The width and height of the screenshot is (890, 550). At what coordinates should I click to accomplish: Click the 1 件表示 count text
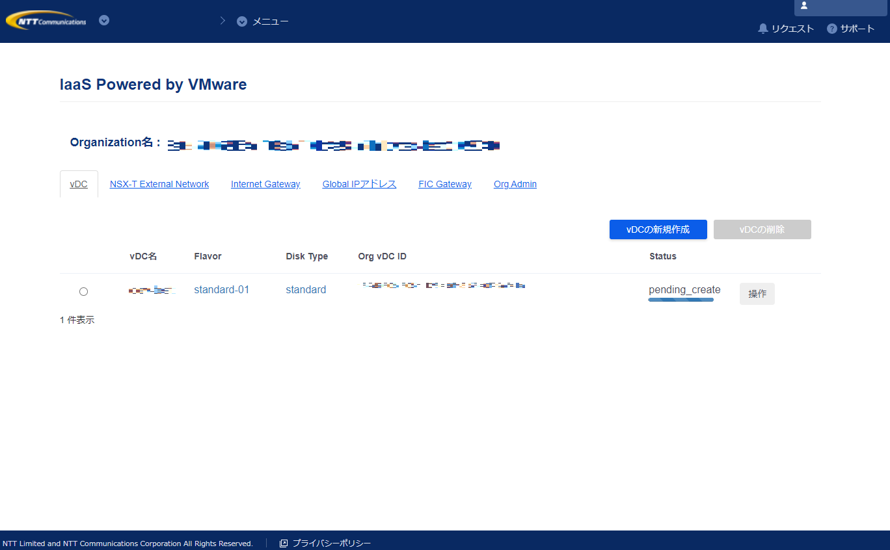click(x=77, y=320)
